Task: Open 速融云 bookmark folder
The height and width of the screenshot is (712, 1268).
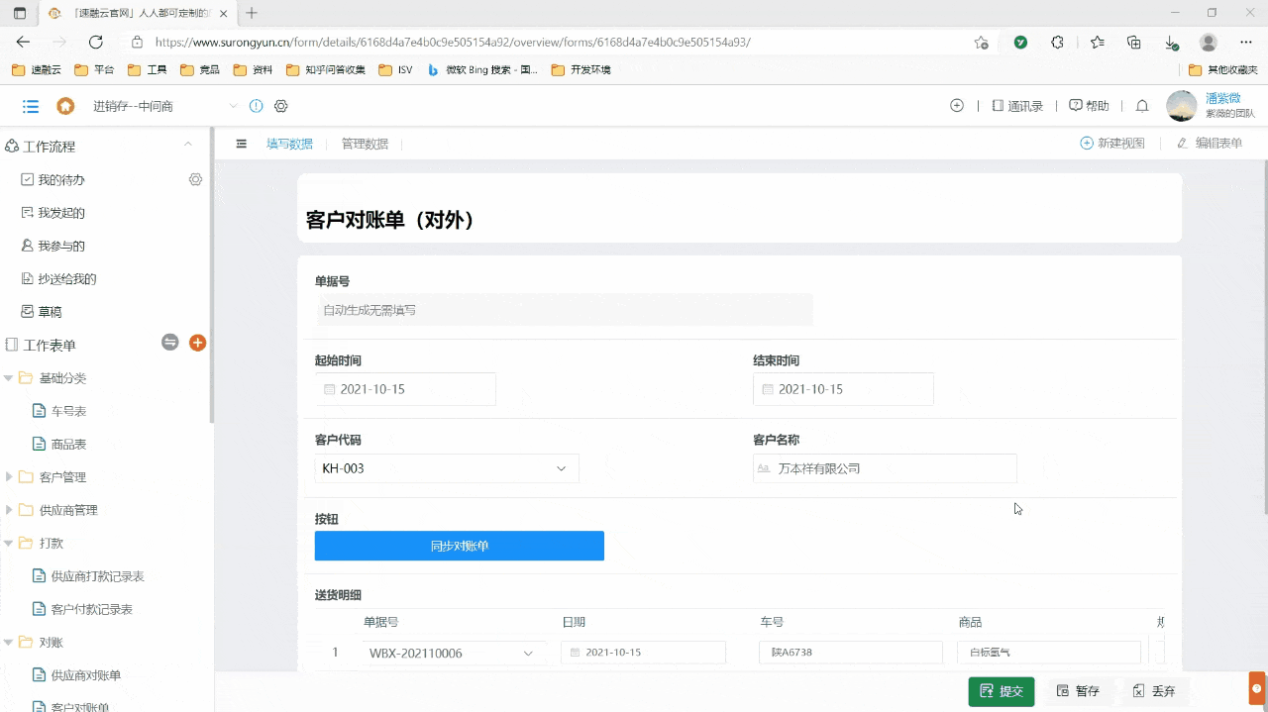Action: pos(37,70)
